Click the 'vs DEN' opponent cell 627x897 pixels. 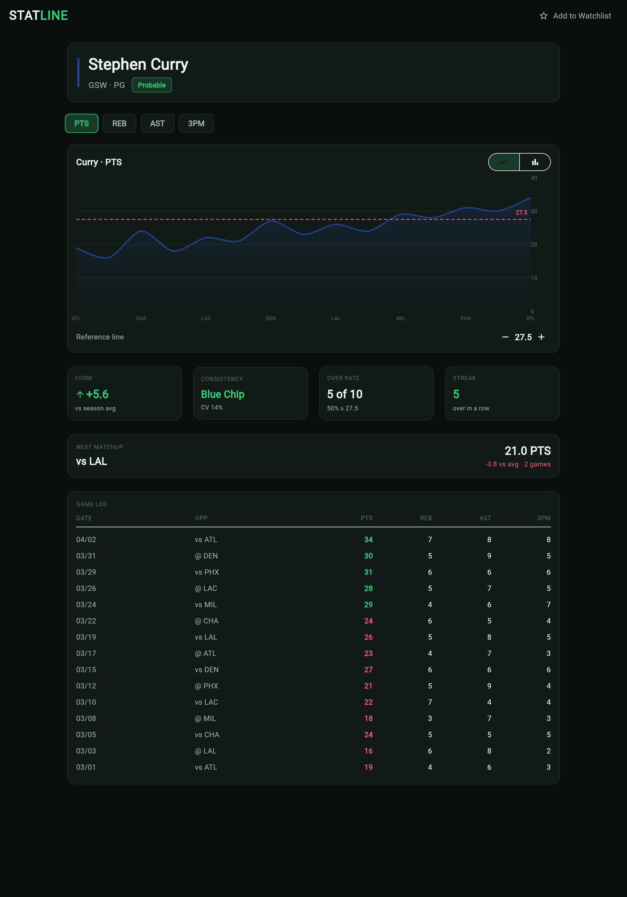point(207,670)
